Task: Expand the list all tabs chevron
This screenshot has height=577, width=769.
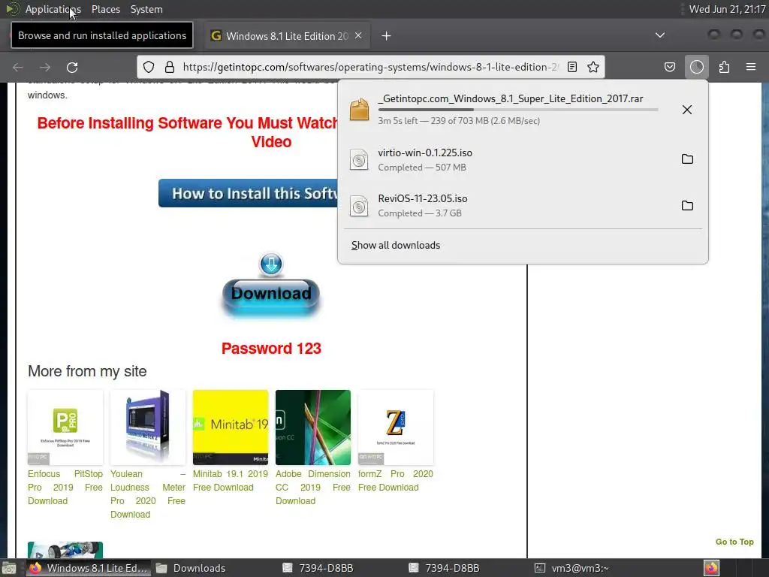Action: [x=660, y=35]
